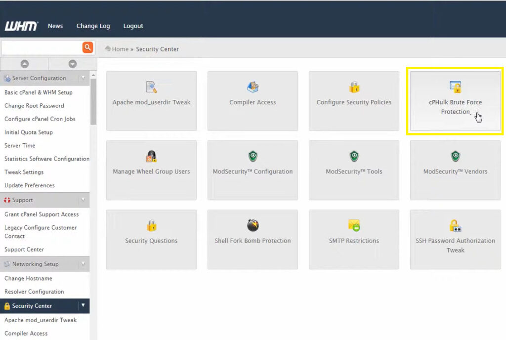Open the Change Log menu item
Viewport: 506px width, 340px height.
tap(93, 26)
